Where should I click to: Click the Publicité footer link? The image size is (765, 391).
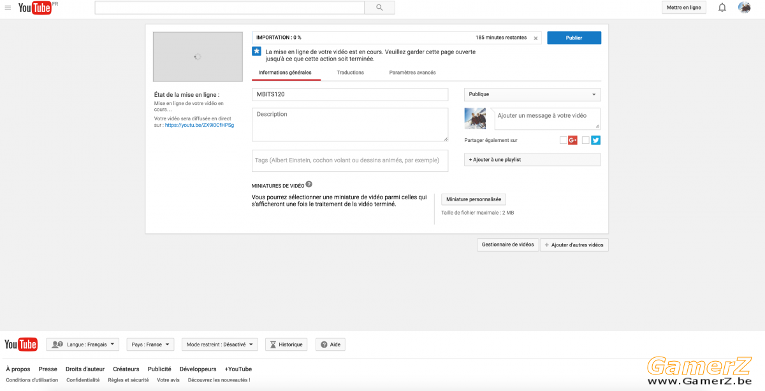(x=159, y=369)
